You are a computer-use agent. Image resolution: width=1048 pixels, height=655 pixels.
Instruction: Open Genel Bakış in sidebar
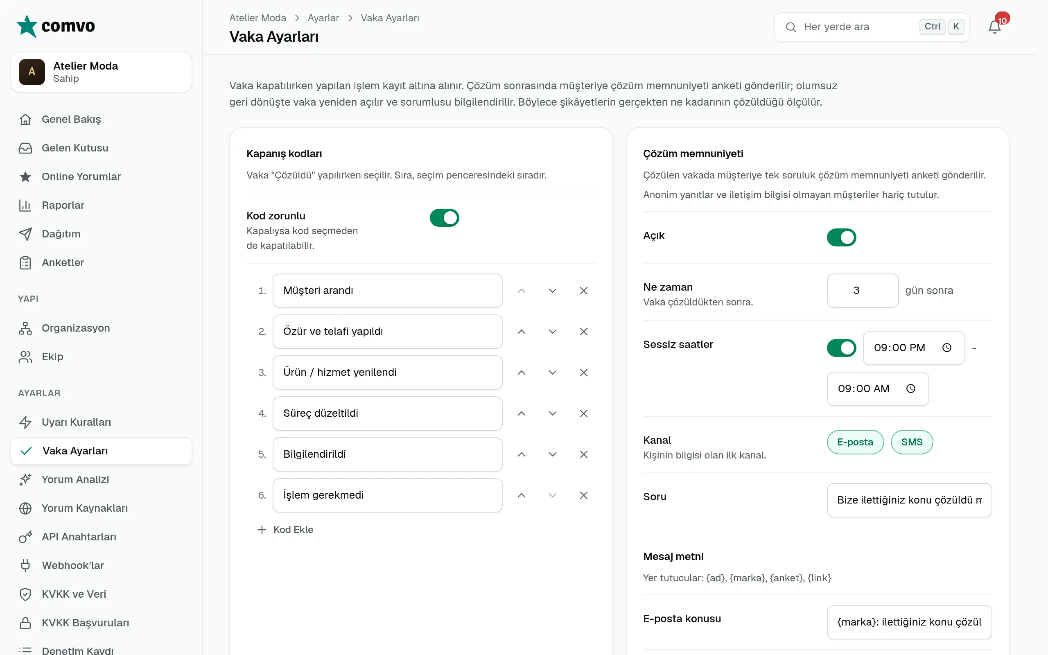(x=101, y=119)
